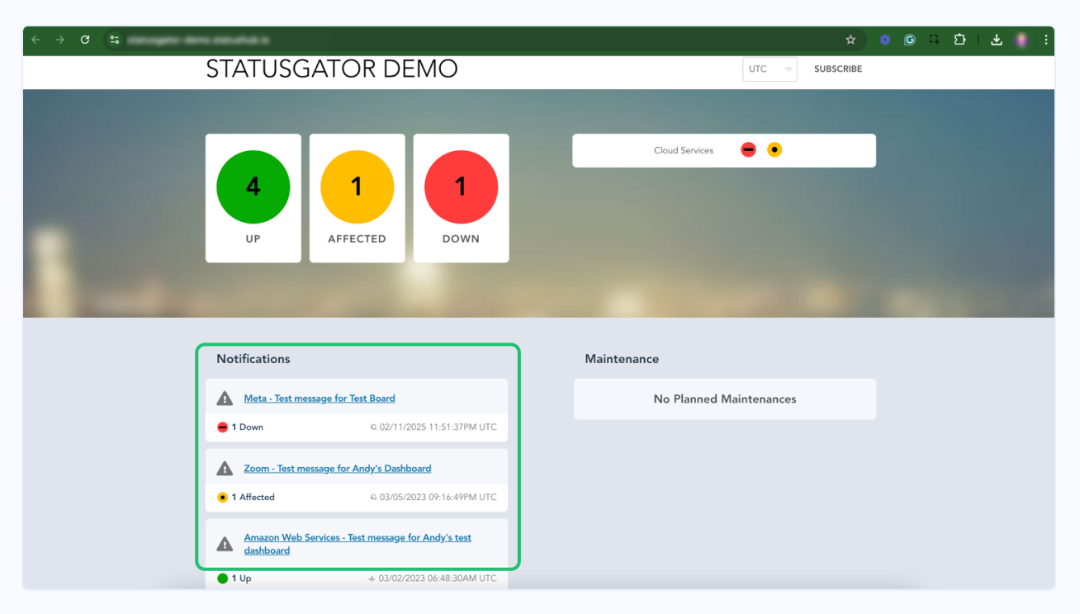Click the browser address bar

479,40
